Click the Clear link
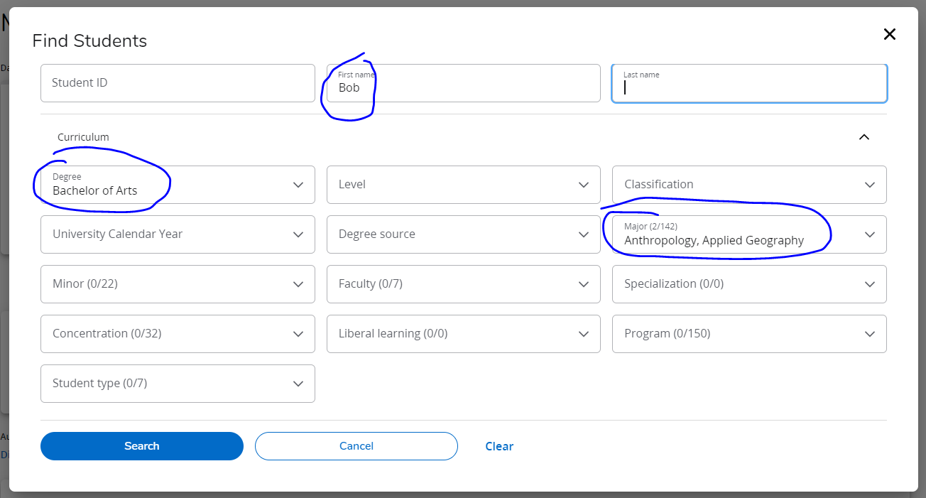The image size is (926, 498). (499, 446)
